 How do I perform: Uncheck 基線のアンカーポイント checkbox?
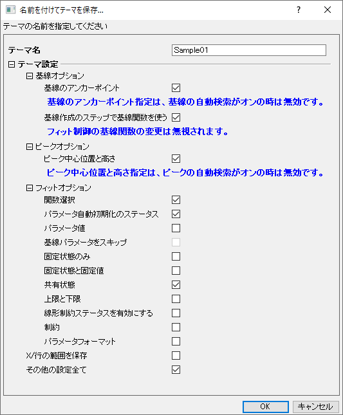176,88
